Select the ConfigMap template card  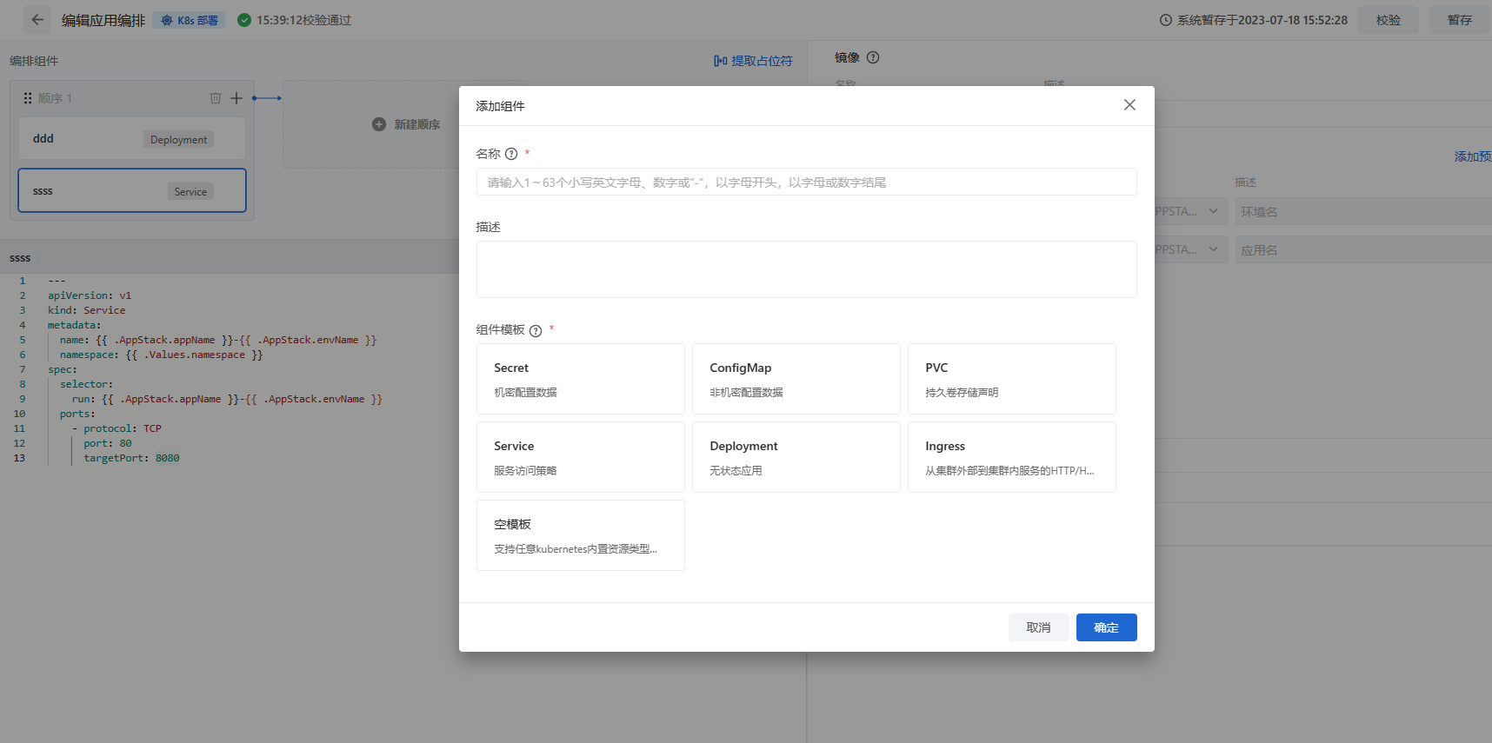point(796,379)
